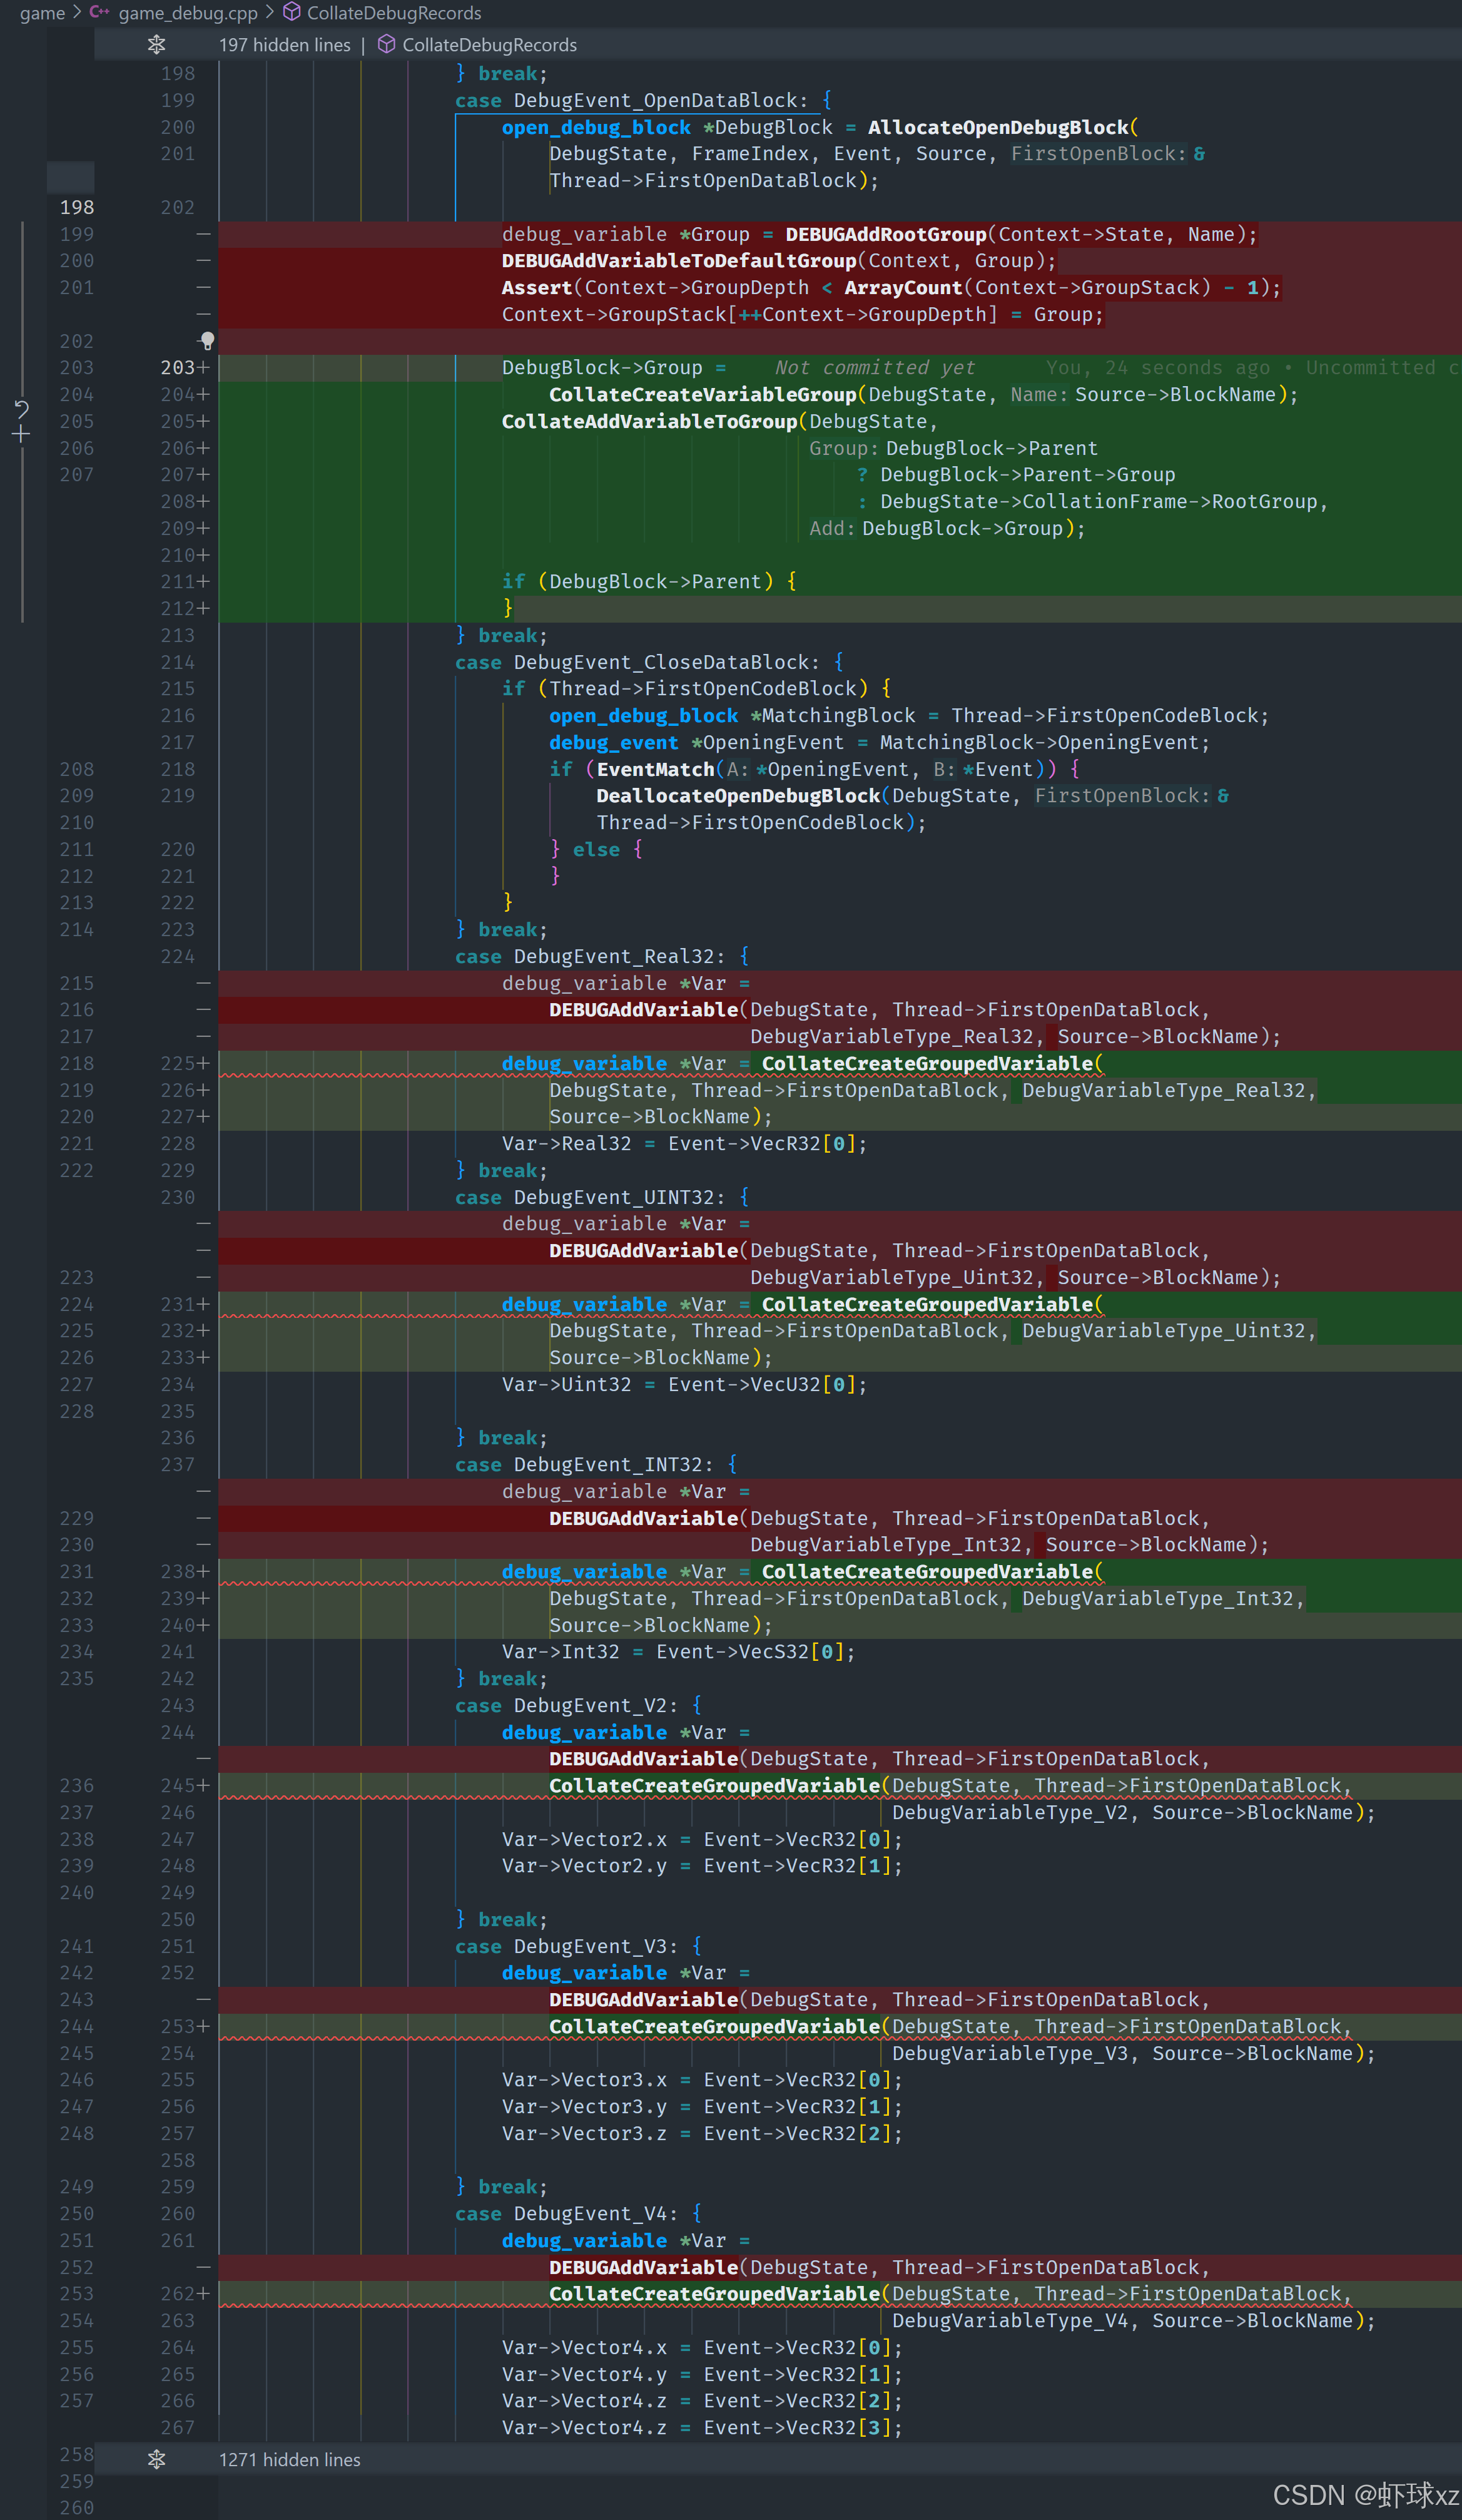Click the plus stage-change icon in left gutter
Viewport: 1462px width, 2520px height.
pyautogui.click(x=21, y=434)
